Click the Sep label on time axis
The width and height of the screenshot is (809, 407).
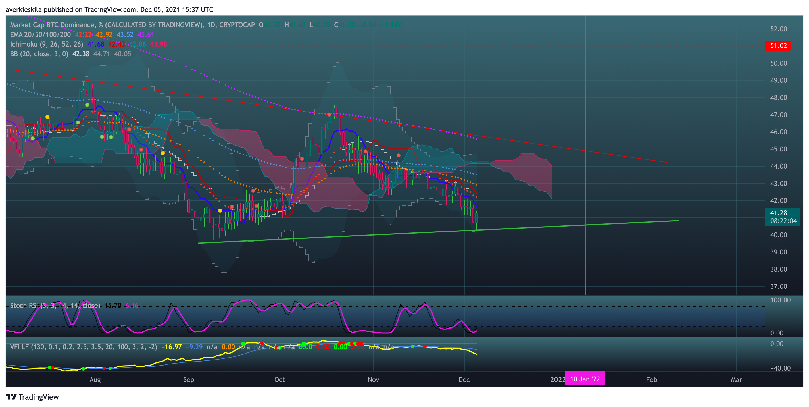(x=189, y=380)
